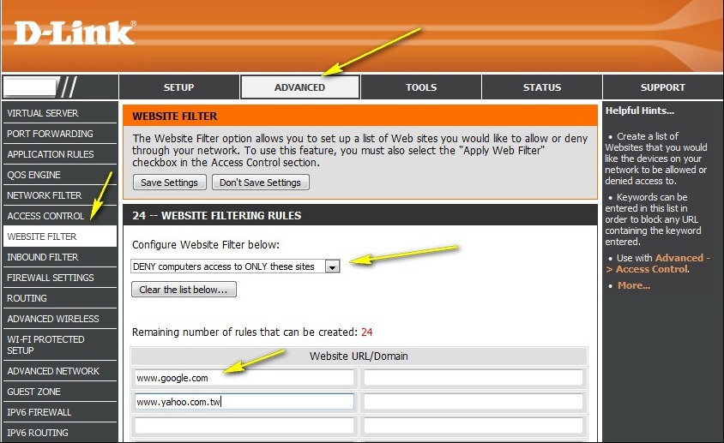The height and width of the screenshot is (443, 724).
Task: Click the www.google.com URL field
Action: coord(244,378)
